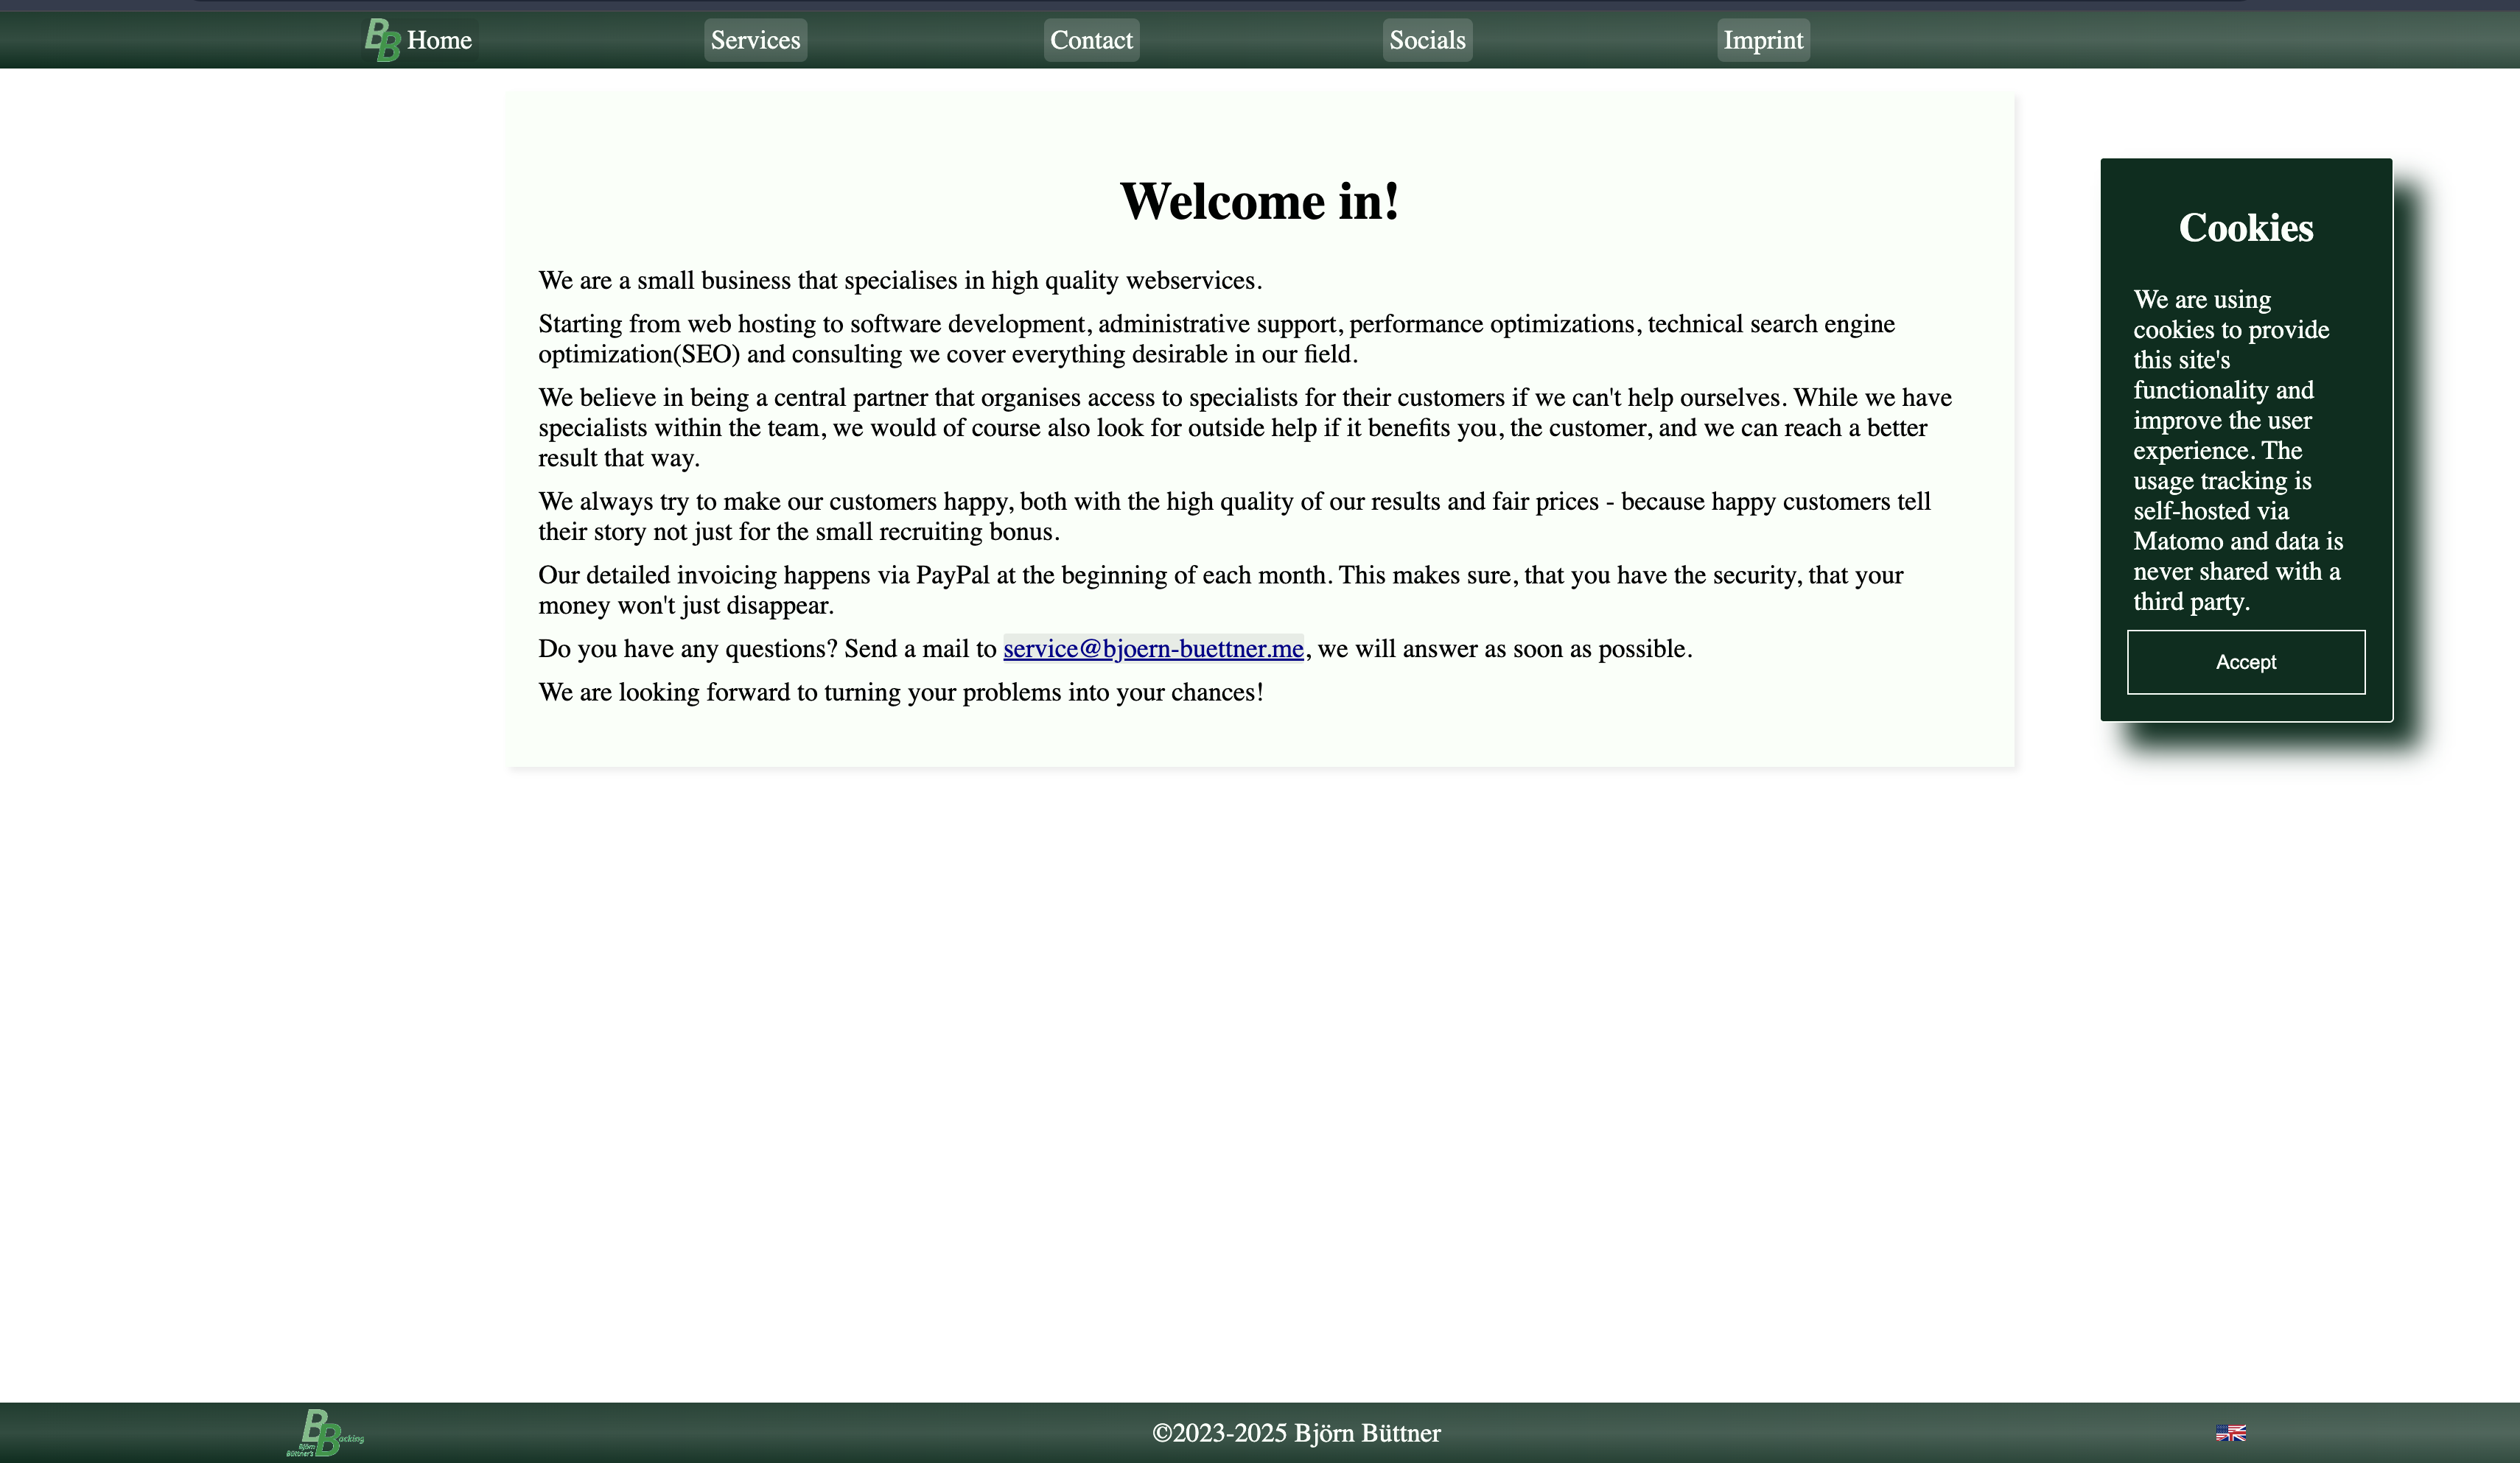2520x1463 pixels.
Task: Click the Welcome in! heading
Action: click(x=1259, y=201)
